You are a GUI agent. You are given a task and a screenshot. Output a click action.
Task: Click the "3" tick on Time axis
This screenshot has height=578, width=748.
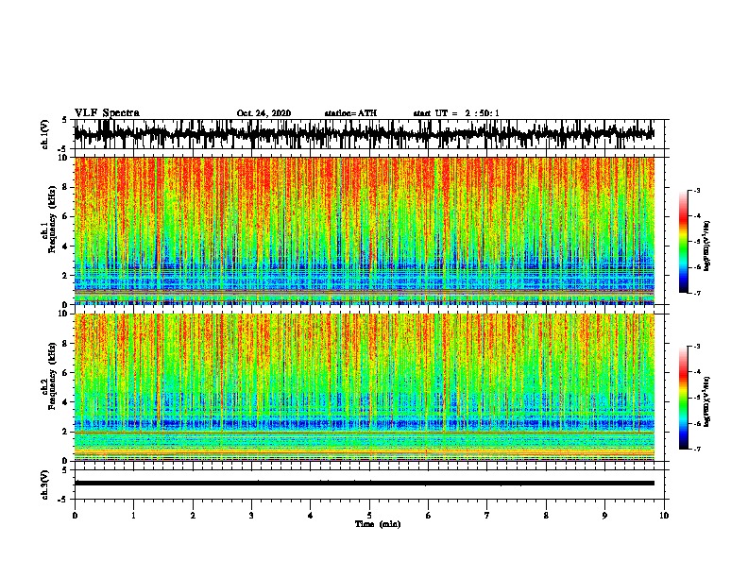[x=251, y=516]
